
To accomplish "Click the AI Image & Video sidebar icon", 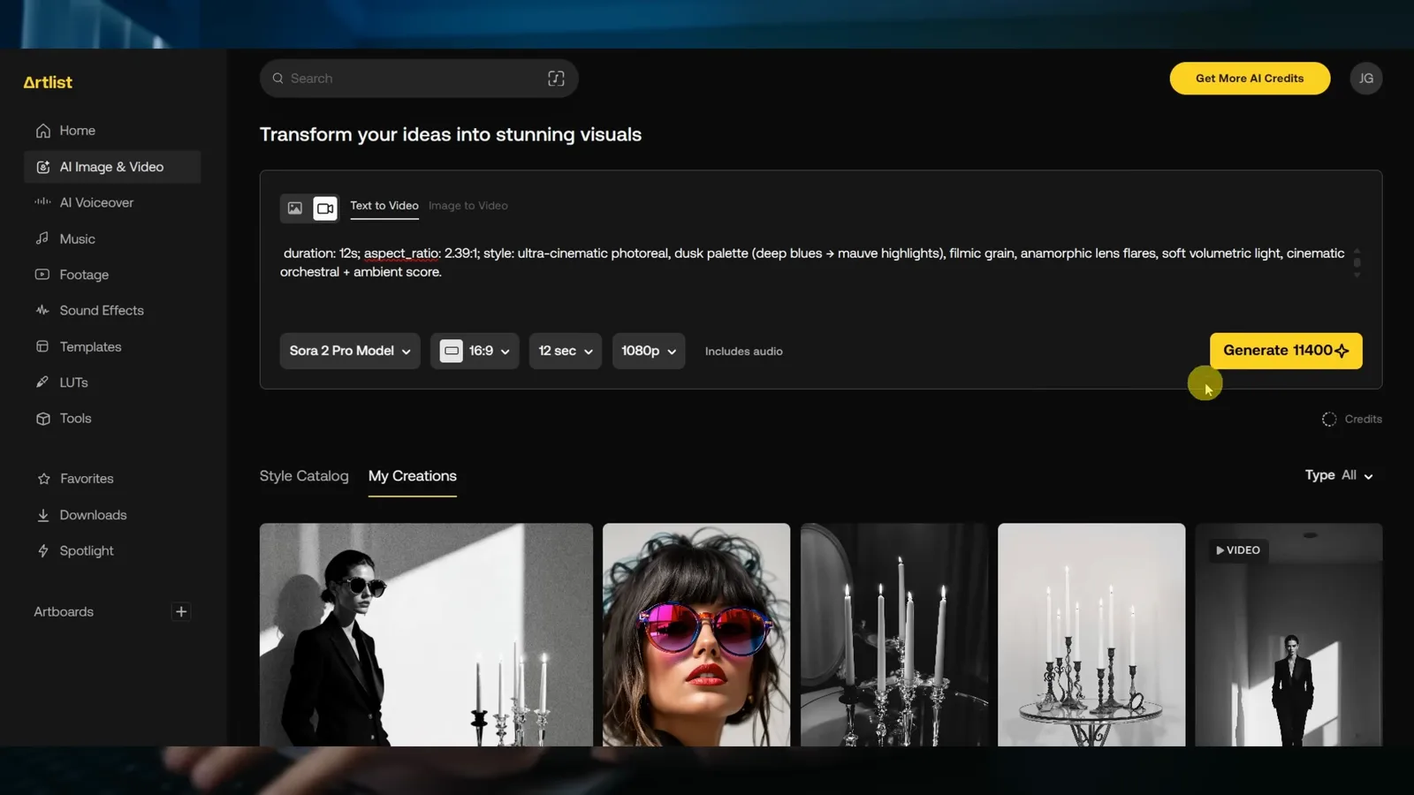I will pos(42,167).
